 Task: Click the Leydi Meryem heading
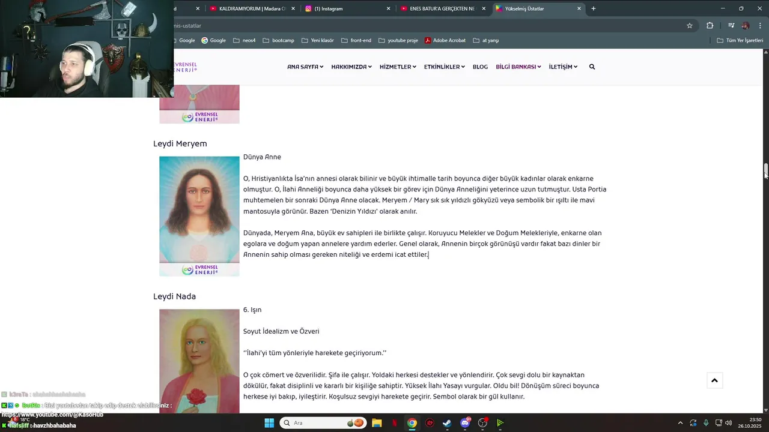click(180, 144)
